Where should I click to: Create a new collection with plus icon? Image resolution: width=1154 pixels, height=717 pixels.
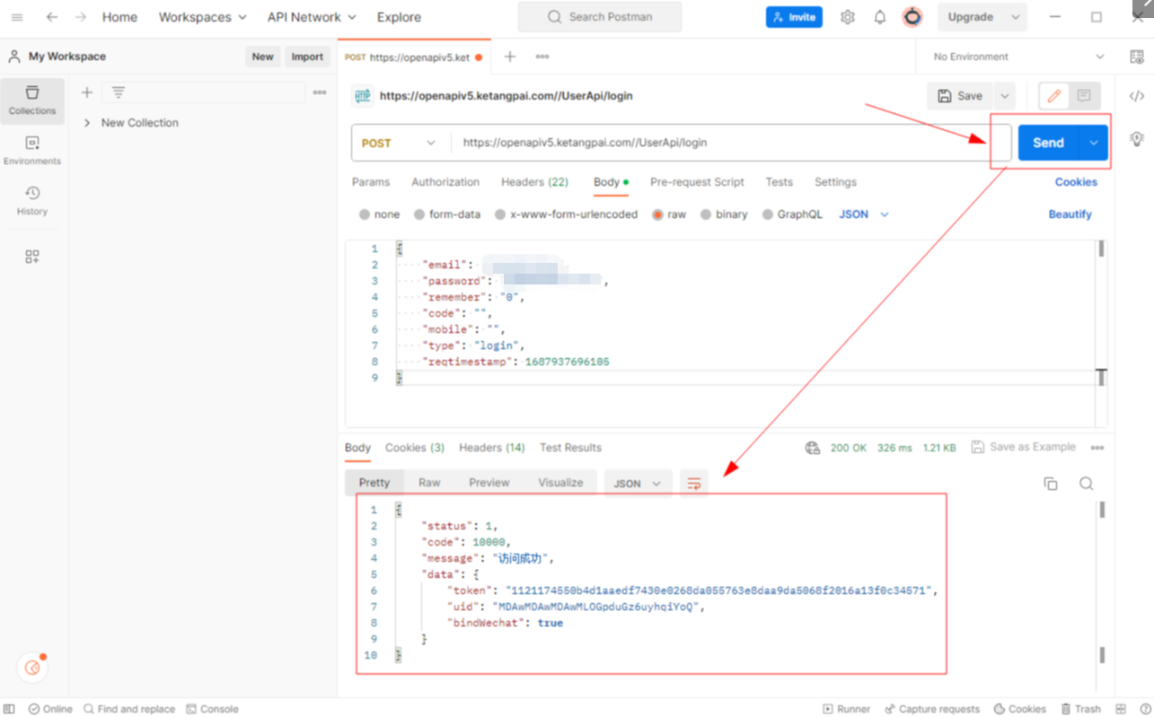pyautogui.click(x=87, y=92)
